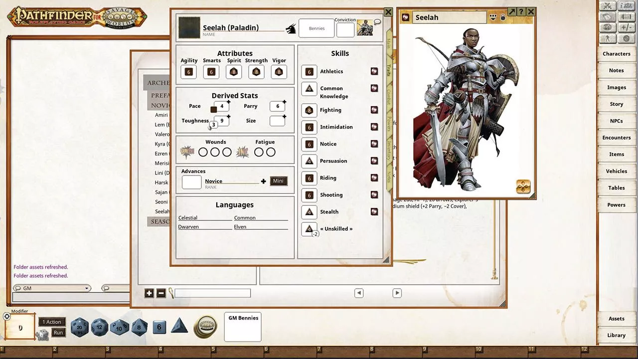638x359 pixels.
Task: Click the next page arrow button
Action: coord(397,293)
